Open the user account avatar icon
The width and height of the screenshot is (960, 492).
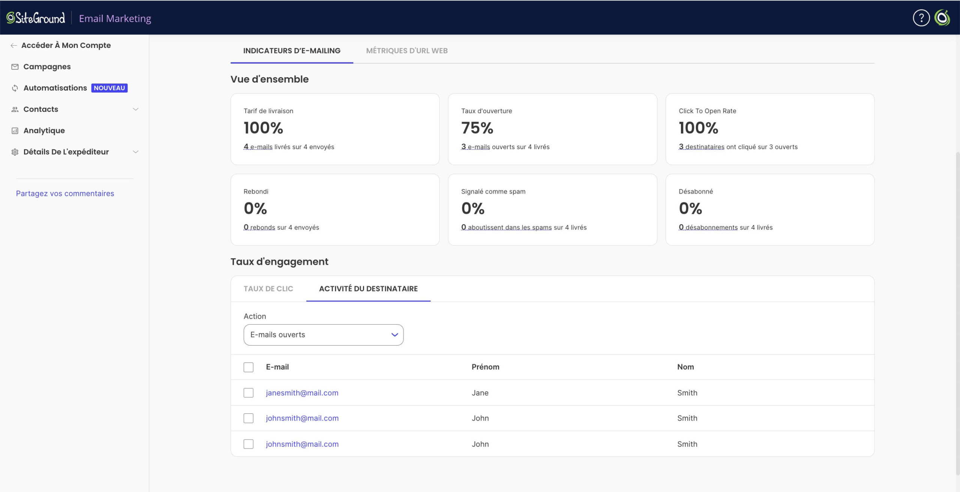coord(942,18)
